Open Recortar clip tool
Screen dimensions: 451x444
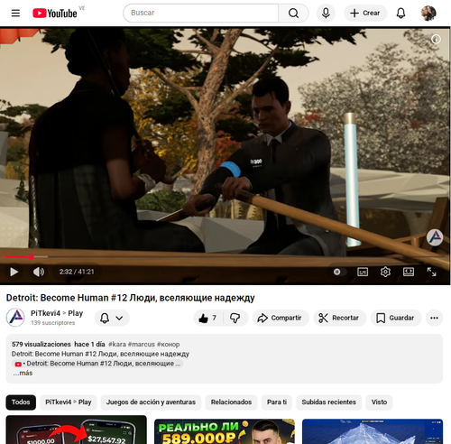pyautogui.click(x=339, y=318)
